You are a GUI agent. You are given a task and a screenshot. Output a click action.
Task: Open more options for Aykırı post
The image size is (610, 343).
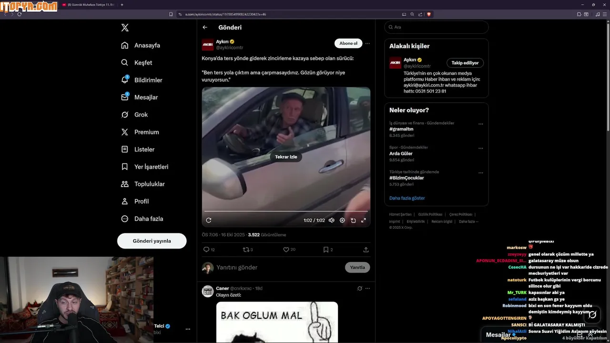click(367, 43)
